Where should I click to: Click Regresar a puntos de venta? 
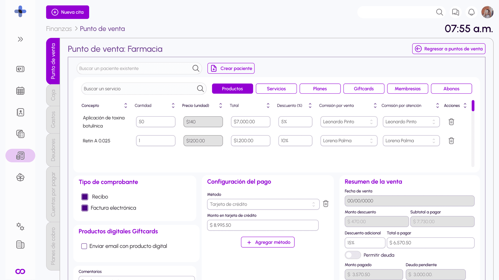pyautogui.click(x=448, y=49)
